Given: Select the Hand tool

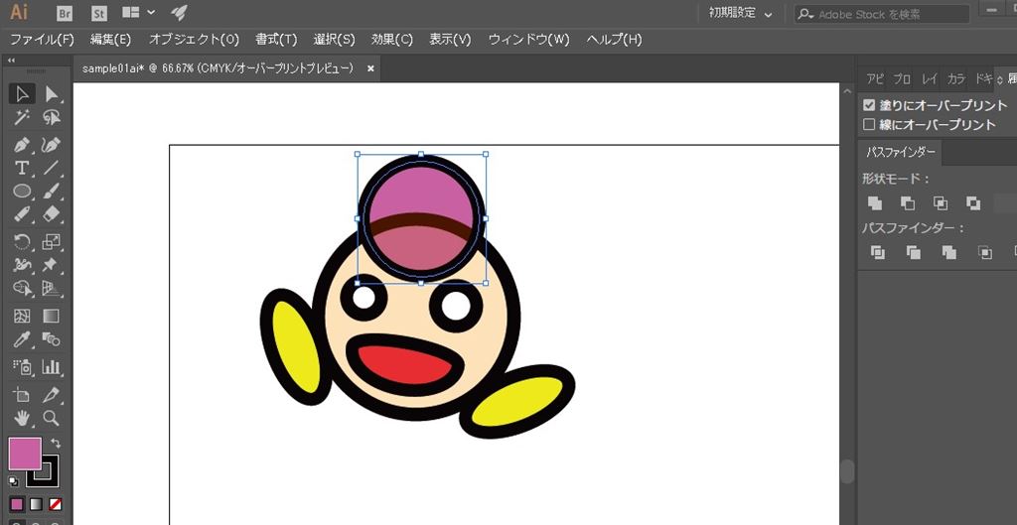Looking at the screenshot, I should [x=22, y=418].
